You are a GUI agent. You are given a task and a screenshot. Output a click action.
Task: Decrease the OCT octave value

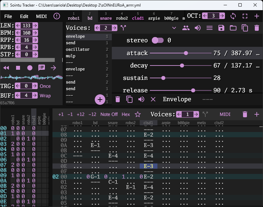point(205,16)
